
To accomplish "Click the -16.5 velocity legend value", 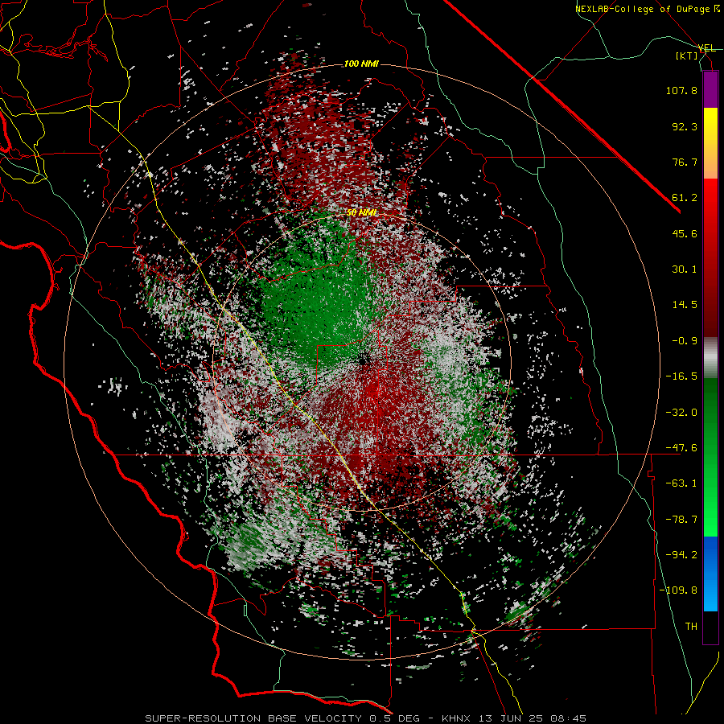I will tap(681, 376).
